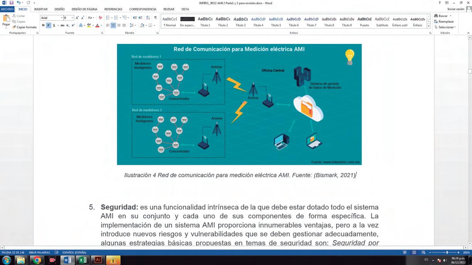Justify the paragraph text
This screenshot has height=265, width=472.
[x=124, y=25]
